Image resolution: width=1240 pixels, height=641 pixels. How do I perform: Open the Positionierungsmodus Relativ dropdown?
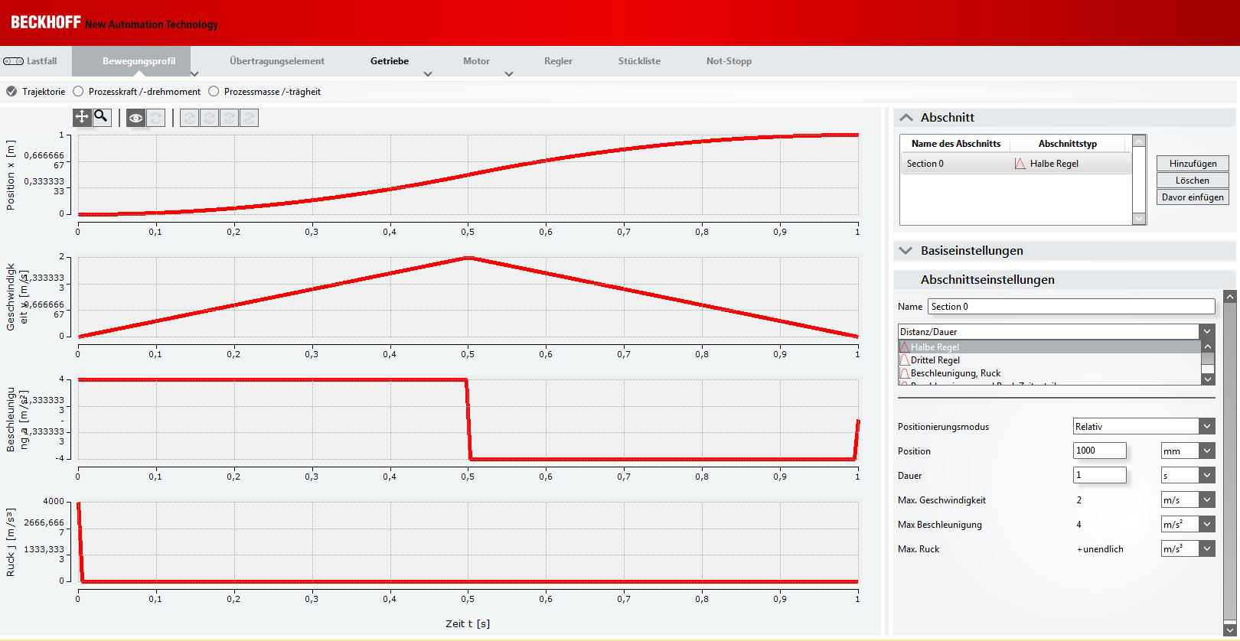[1207, 426]
